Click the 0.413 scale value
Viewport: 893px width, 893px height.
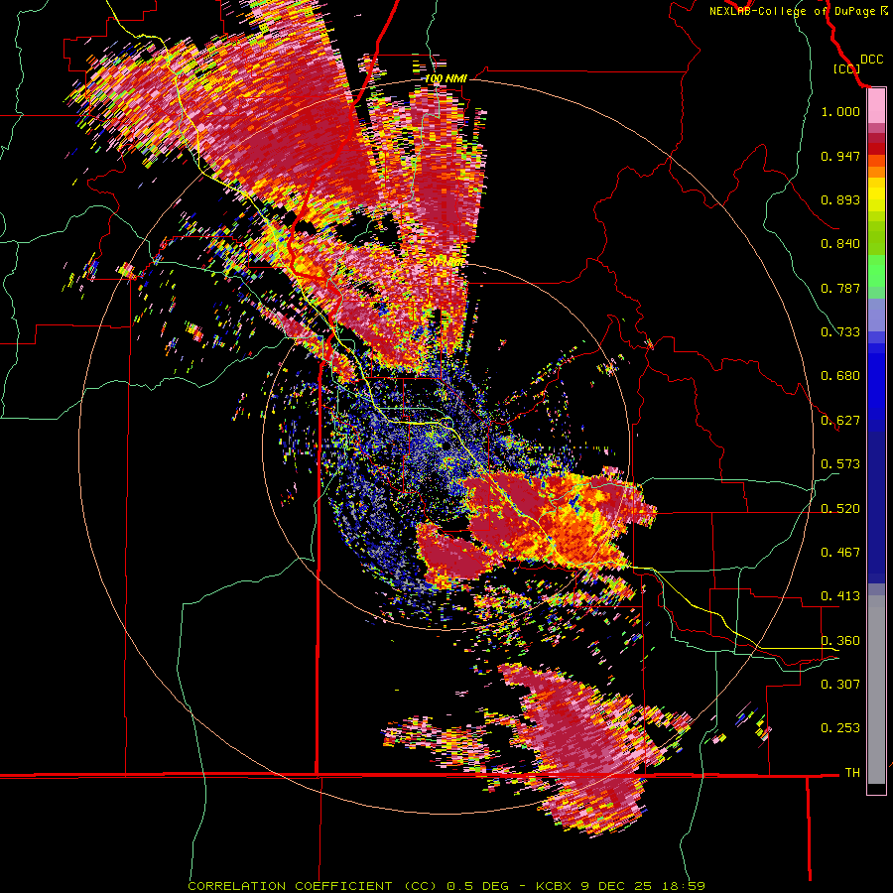[x=840, y=596]
